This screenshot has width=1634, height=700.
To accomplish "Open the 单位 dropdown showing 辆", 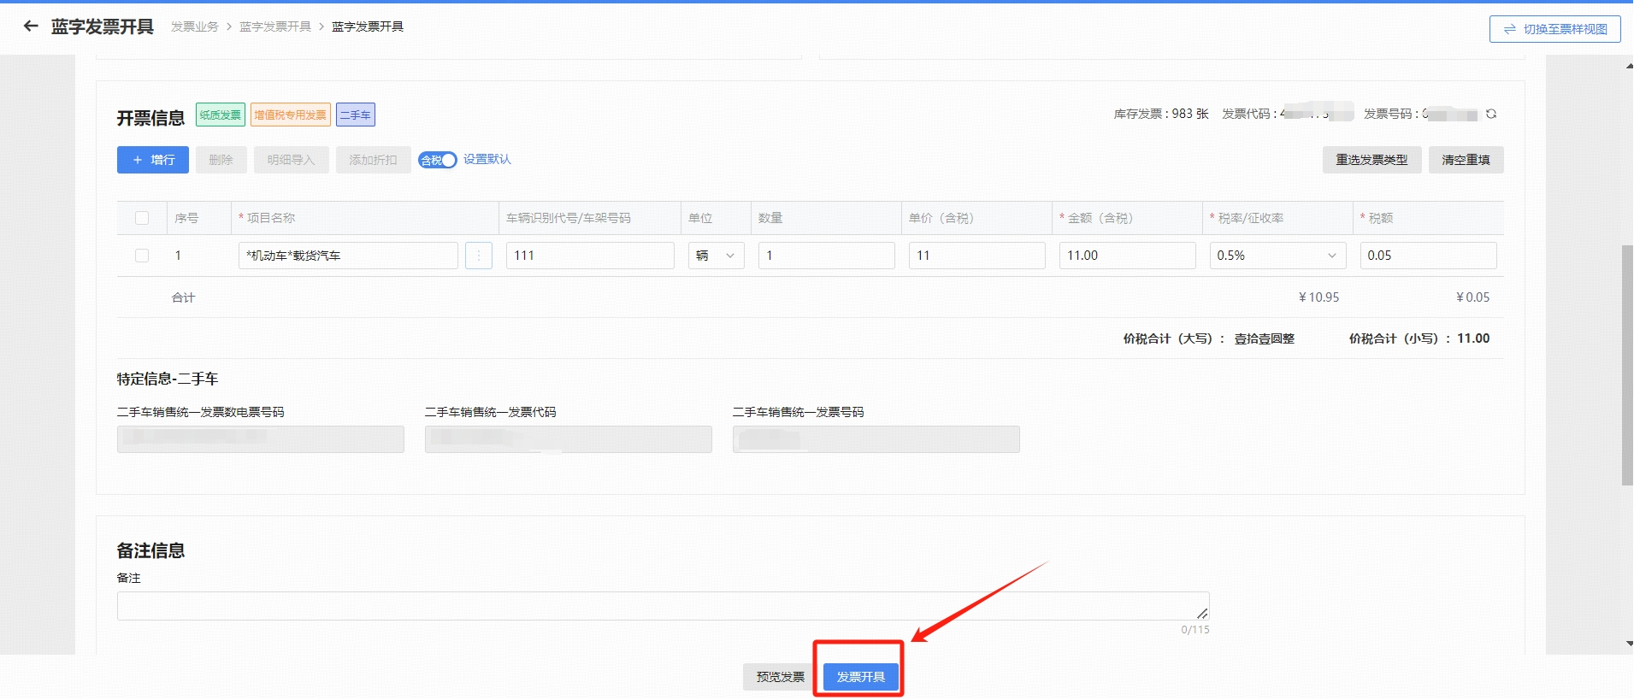I will [716, 256].
